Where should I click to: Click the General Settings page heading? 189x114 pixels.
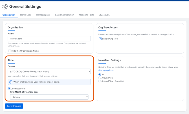tap(25, 6)
